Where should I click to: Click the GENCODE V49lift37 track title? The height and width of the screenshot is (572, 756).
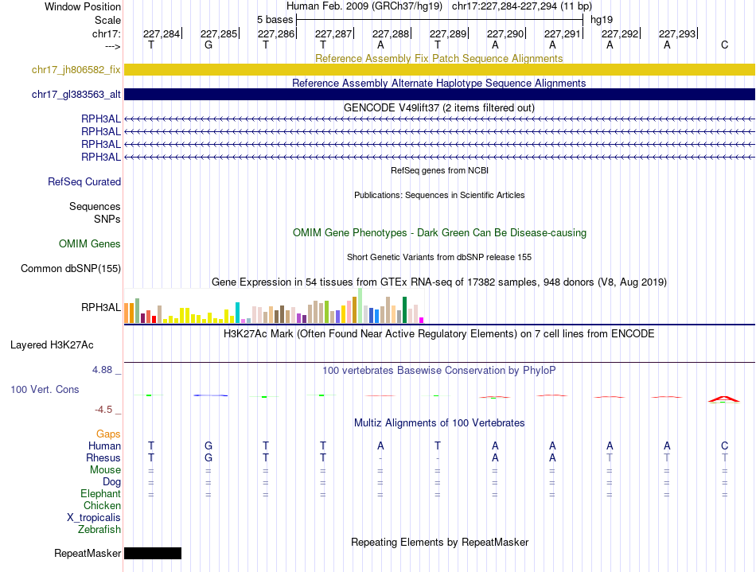pyautogui.click(x=438, y=107)
